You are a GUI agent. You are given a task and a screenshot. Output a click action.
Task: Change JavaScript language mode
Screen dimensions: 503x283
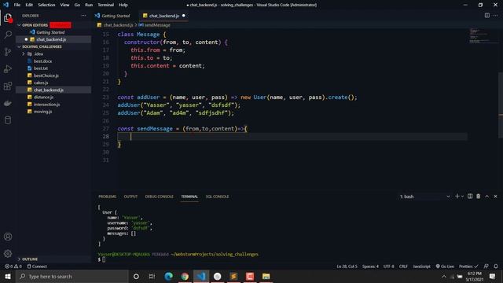coord(421,266)
